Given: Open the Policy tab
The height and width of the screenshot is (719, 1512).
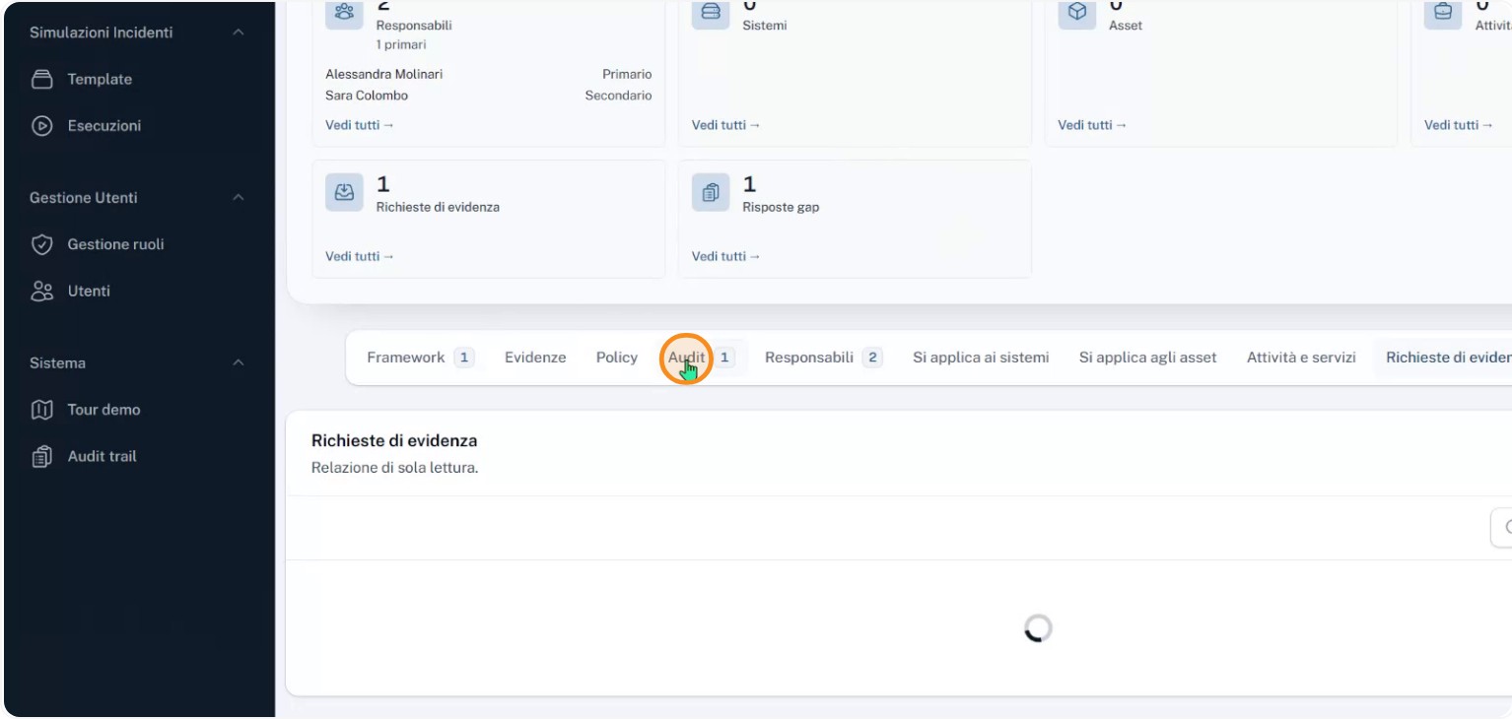Looking at the screenshot, I should tap(617, 358).
